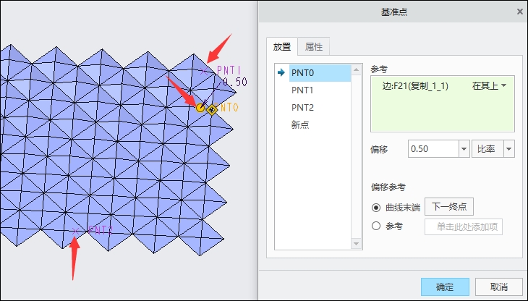Click the PNT1 label in the model view
The image size is (528, 301).
pos(229,70)
